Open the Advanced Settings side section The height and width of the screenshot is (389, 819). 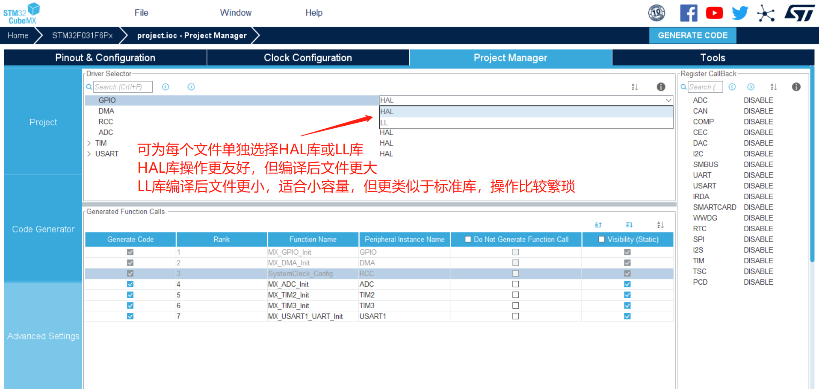(43, 336)
